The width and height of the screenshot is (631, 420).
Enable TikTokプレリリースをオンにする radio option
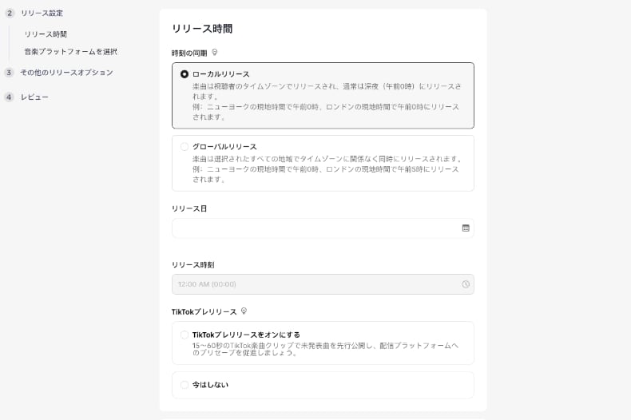[x=185, y=335]
